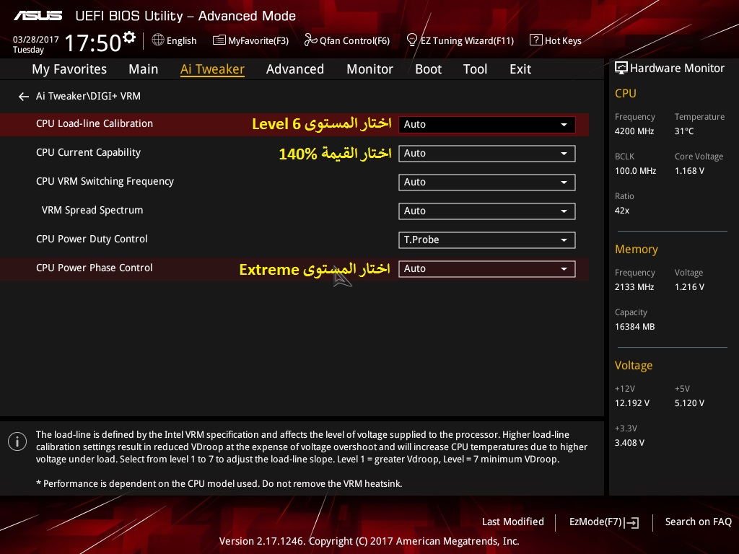Open CPU Current Capability dropdown
The image size is (739, 554).
tap(487, 153)
